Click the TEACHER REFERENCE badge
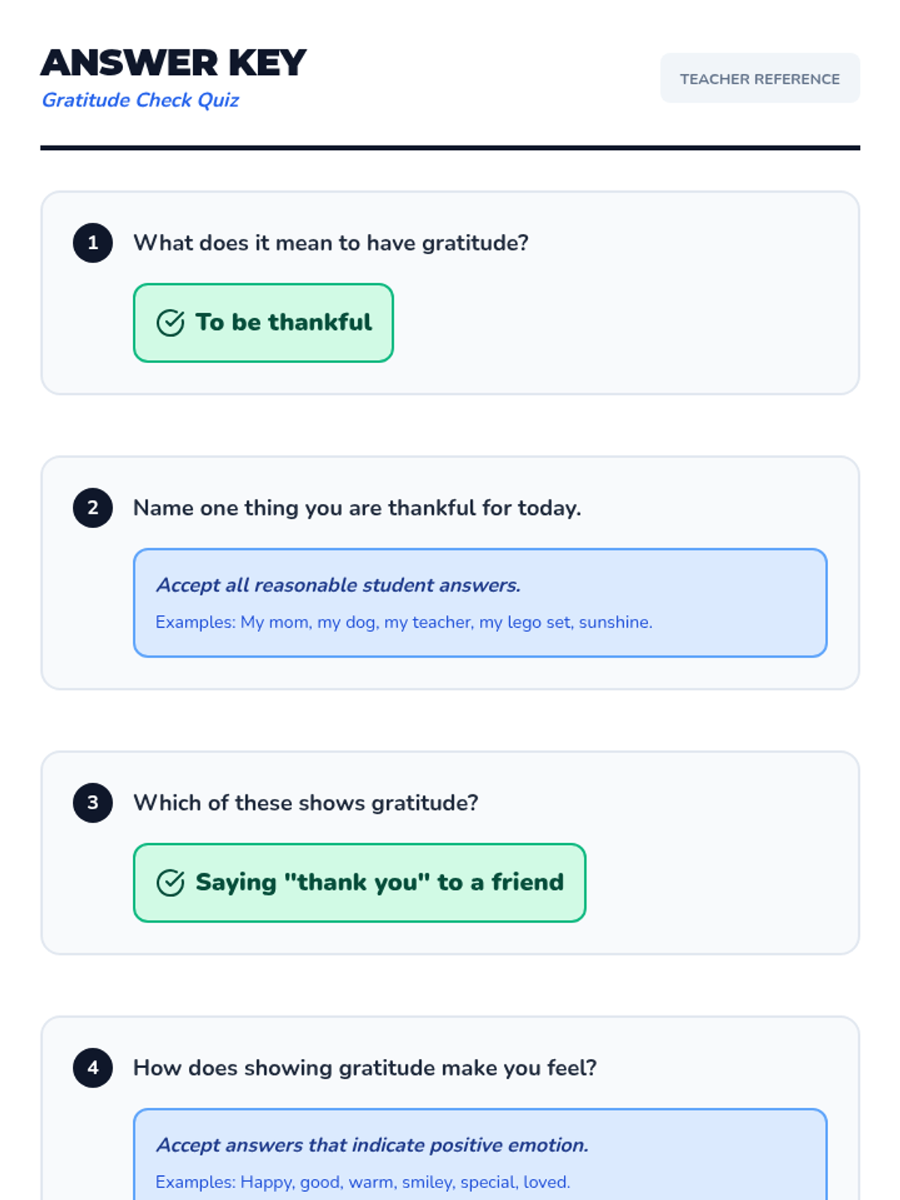The image size is (900, 1200). coord(759,79)
